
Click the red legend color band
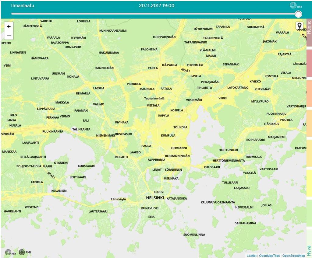309,63
